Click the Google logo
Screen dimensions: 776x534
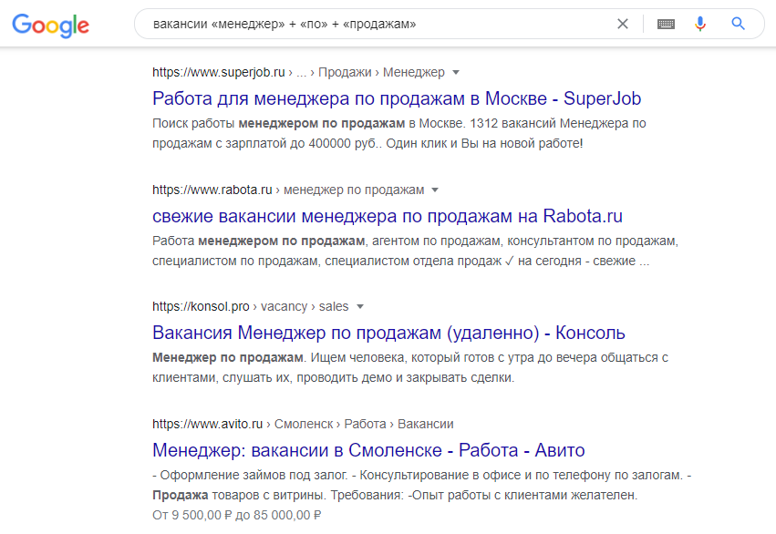(50, 26)
